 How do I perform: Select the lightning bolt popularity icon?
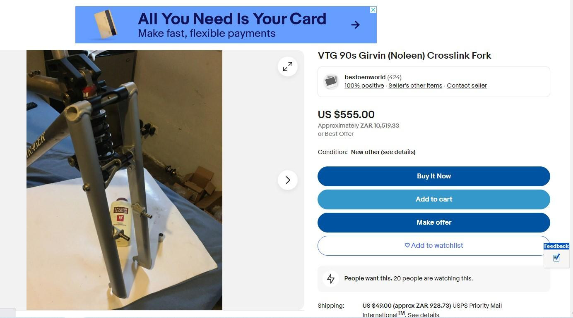[x=331, y=279]
